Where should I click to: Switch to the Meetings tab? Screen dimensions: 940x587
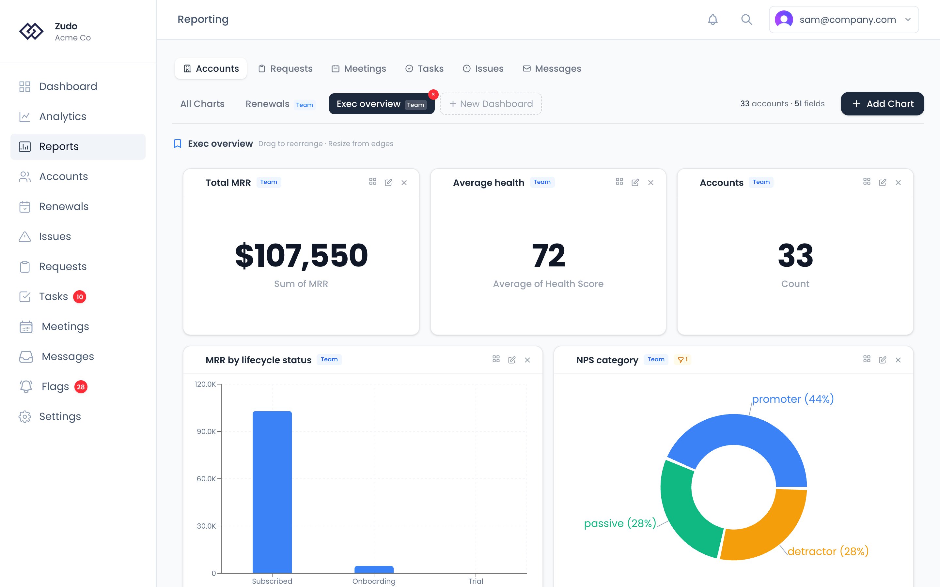click(358, 69)
